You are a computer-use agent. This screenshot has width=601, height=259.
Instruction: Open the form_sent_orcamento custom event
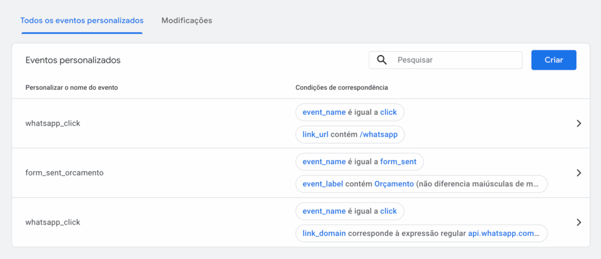click(x=65, y=173)
